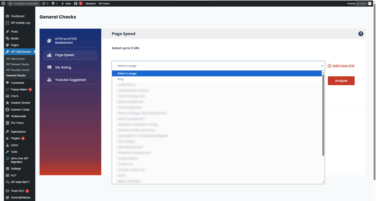Screen dimensions: 376x201
Task: Click the HTTP to HTTPS Redirection icon
Action: point(49,41)
